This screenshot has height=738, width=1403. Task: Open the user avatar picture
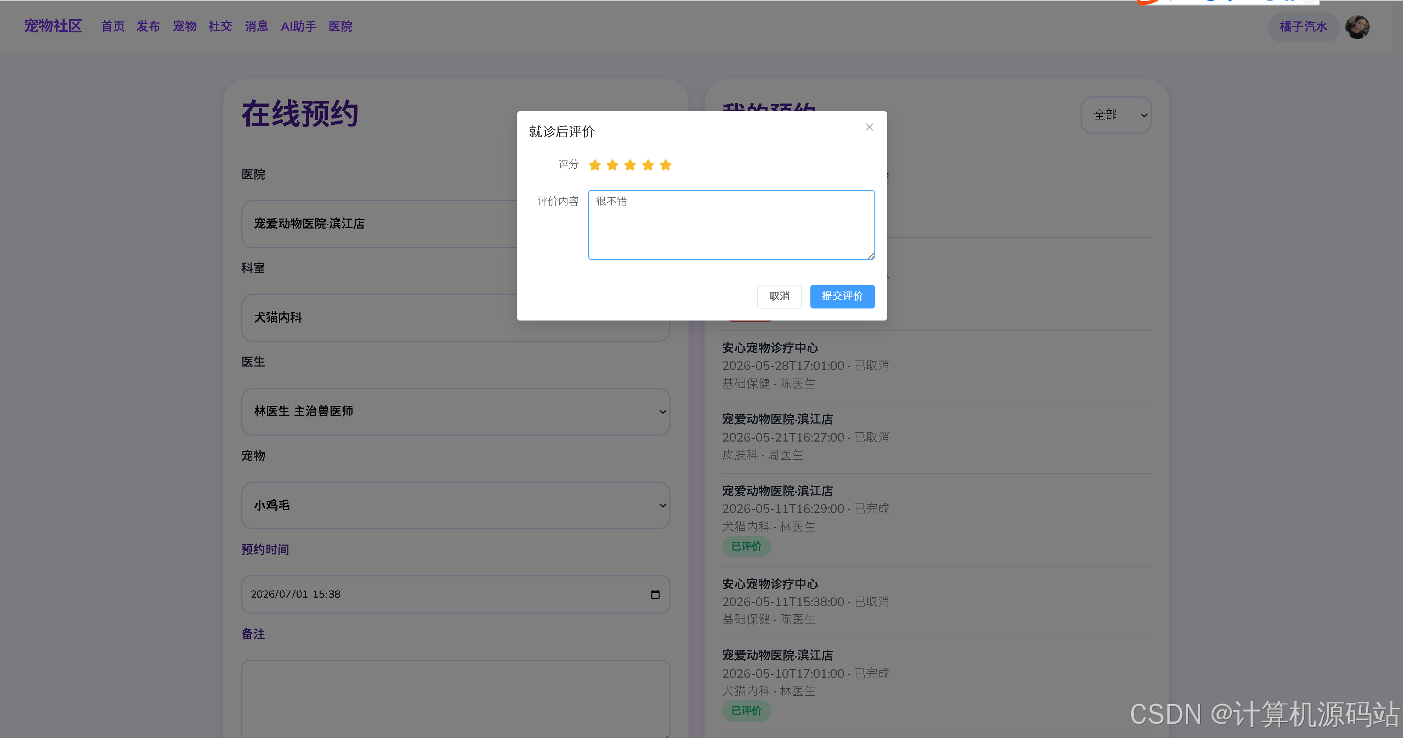coord(1357,27)
